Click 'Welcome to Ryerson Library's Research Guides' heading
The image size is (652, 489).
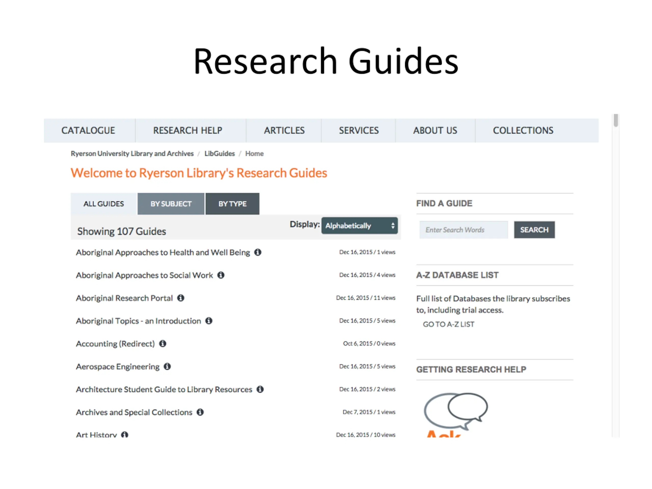pos(199,173)
